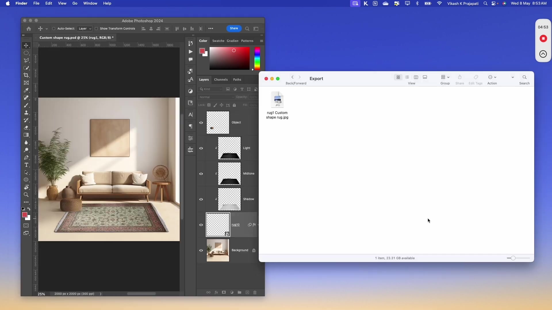Image resolution: width=552 pixels, height=310 pixels.
Task: Delete the selected layer with the trash icon
Action: tap(255, 292)
